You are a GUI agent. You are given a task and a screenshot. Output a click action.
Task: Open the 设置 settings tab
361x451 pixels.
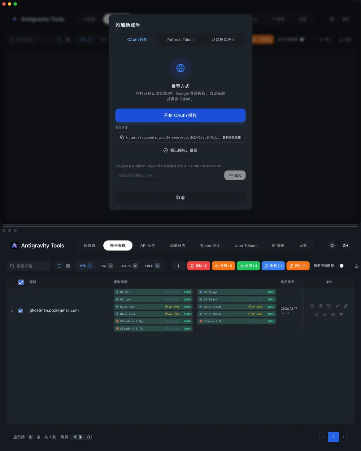click(303, 246)
